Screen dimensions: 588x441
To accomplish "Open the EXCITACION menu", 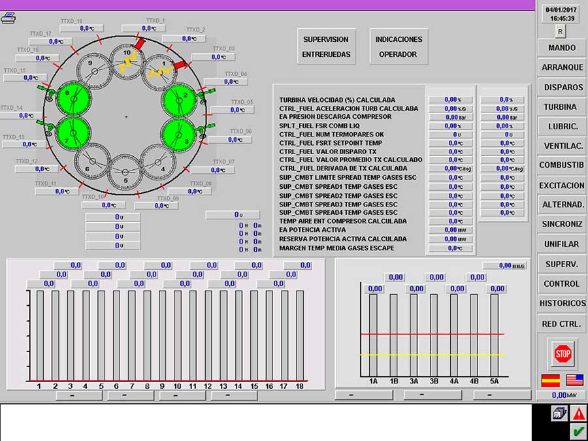I will (x=561, y=186).
